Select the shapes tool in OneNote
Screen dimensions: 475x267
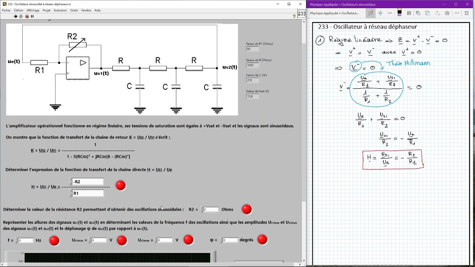[418, 13]
